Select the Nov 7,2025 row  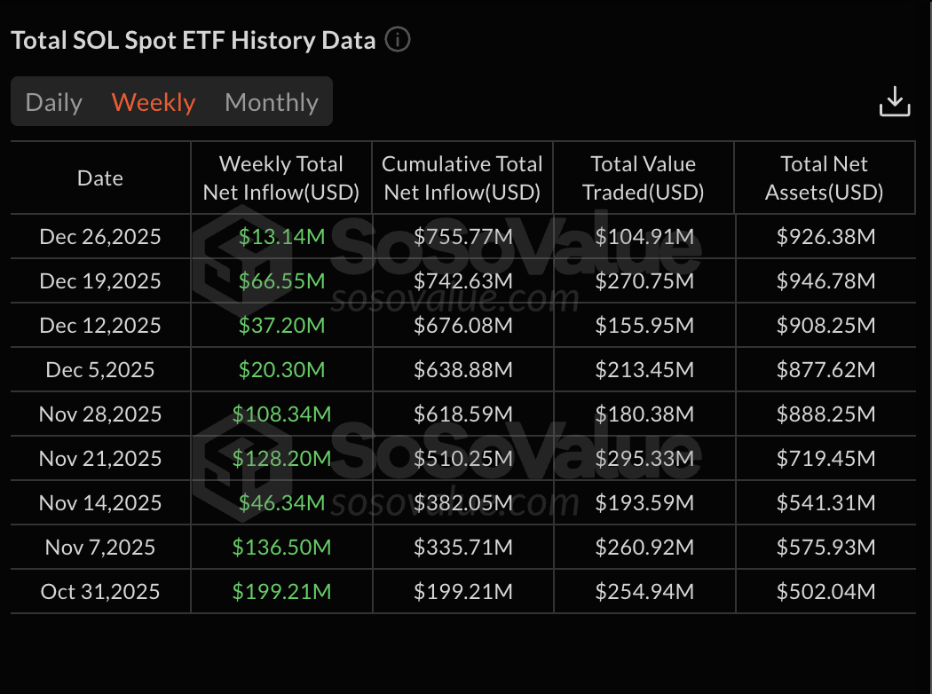(99, 547)
